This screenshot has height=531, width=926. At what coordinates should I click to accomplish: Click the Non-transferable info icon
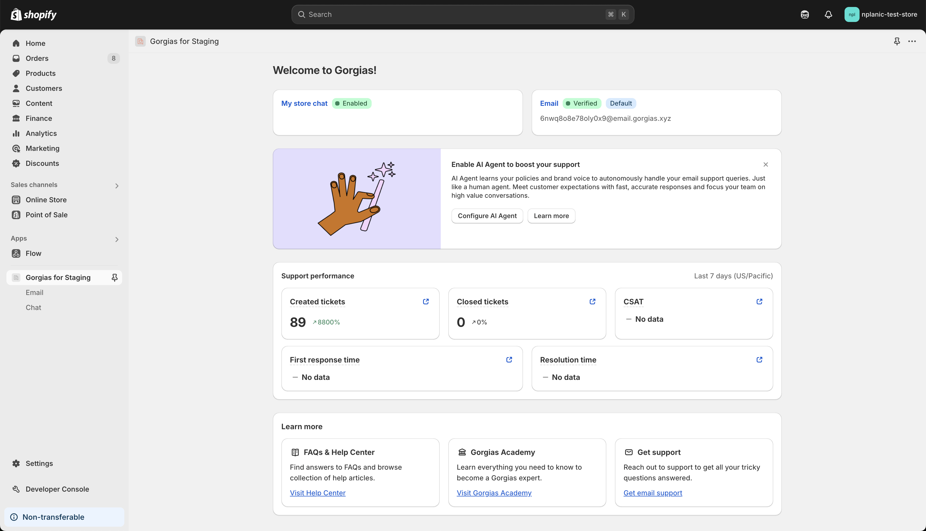coord(14,517)
